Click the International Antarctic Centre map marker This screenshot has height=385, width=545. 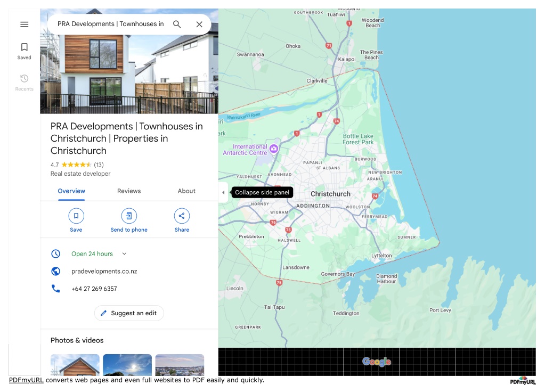click(274, 149)
